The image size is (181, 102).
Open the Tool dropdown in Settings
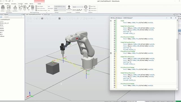pyautogui.click(x=60, y=10)
